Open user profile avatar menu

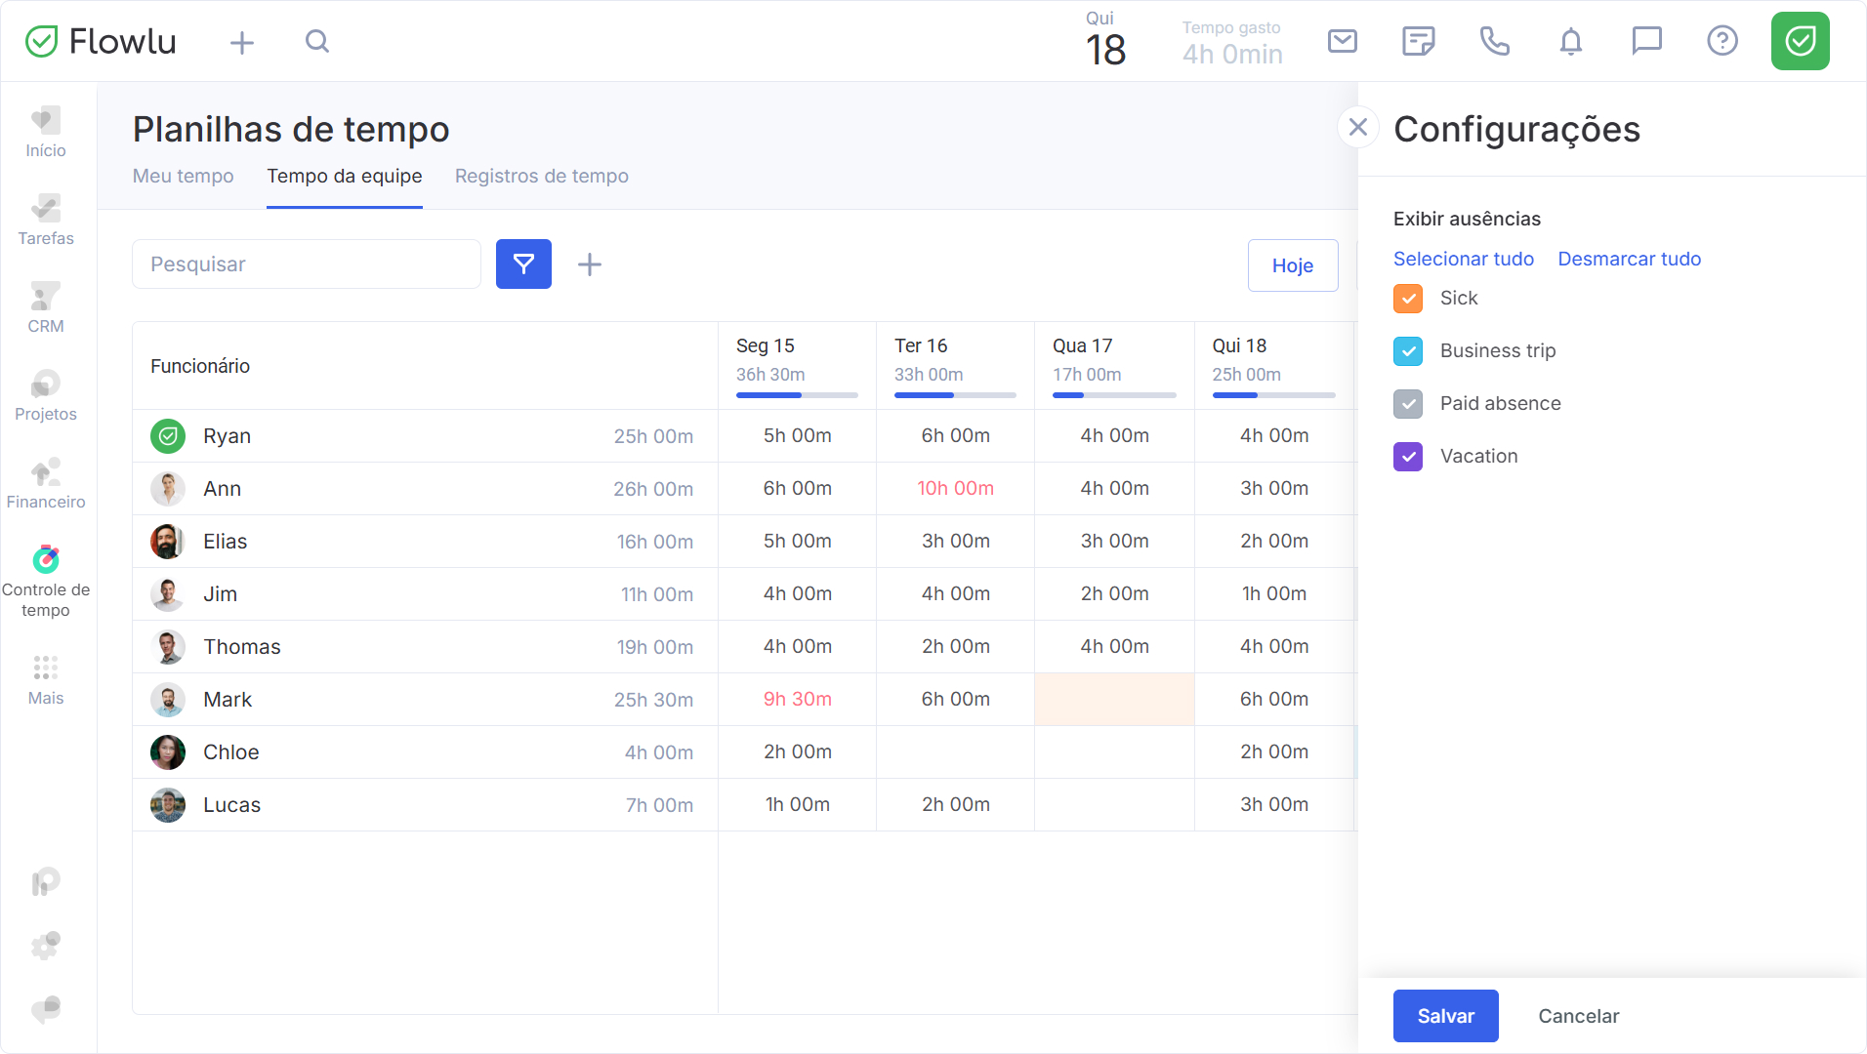1800,41
